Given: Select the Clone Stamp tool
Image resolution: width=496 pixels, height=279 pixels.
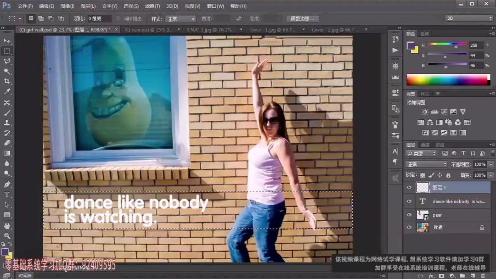Looking at the screenshot, I should 6,123.
